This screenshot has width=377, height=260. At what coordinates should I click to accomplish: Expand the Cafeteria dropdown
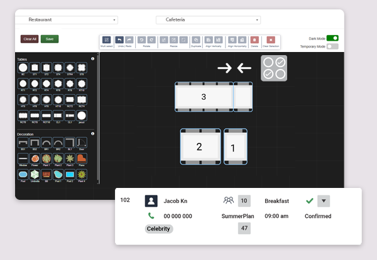pos(207,20)
